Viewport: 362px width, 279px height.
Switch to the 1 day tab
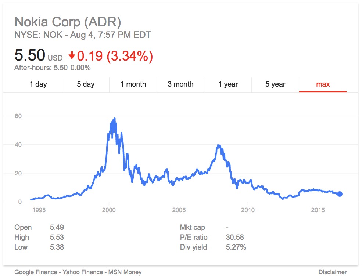(38, 84)
